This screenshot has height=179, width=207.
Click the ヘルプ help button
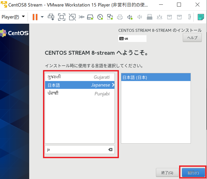[192, 38]
